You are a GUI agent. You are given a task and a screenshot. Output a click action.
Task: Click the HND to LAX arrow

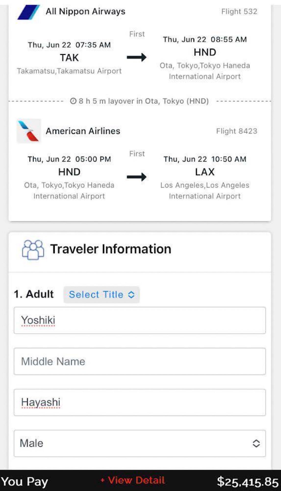pyautogui.click(x=137, y=177)
